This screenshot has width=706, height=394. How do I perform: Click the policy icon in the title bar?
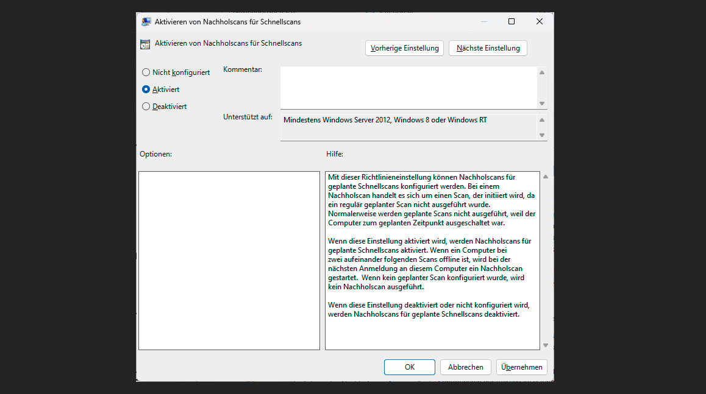click(x=146, y=22)
